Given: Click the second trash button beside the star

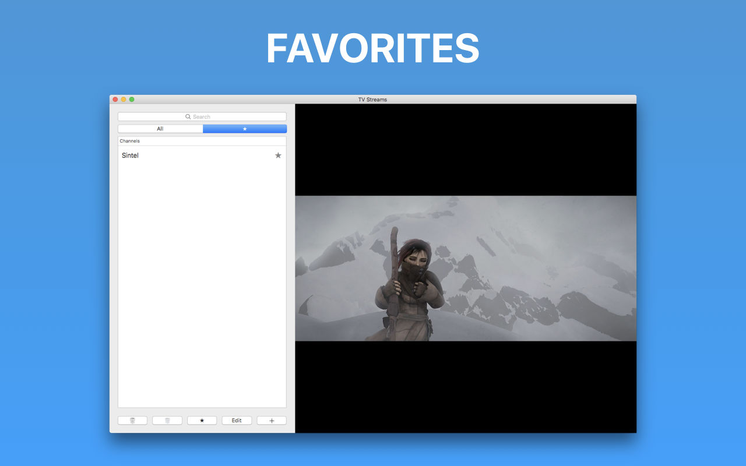Looking at the screenshot, I should 167,421.
